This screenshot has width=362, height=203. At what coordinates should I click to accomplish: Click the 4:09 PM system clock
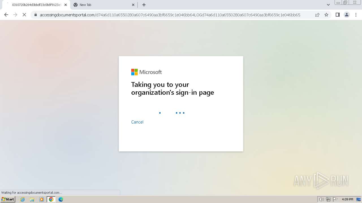347,199
